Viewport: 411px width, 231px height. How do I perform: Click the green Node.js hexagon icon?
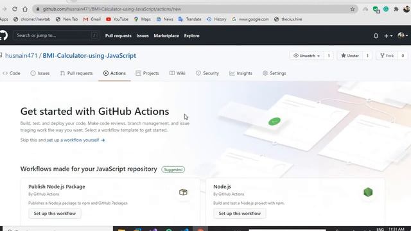coord(368,193)
